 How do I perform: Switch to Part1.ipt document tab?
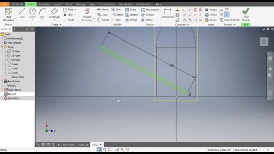(83, 145)
